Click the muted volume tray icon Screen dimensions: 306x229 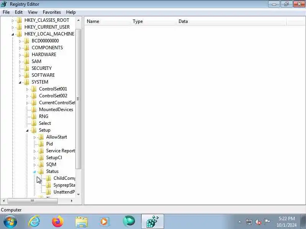(258, 222)
